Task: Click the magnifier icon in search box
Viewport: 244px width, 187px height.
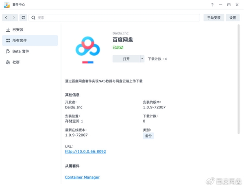Action: pos(33,18)
